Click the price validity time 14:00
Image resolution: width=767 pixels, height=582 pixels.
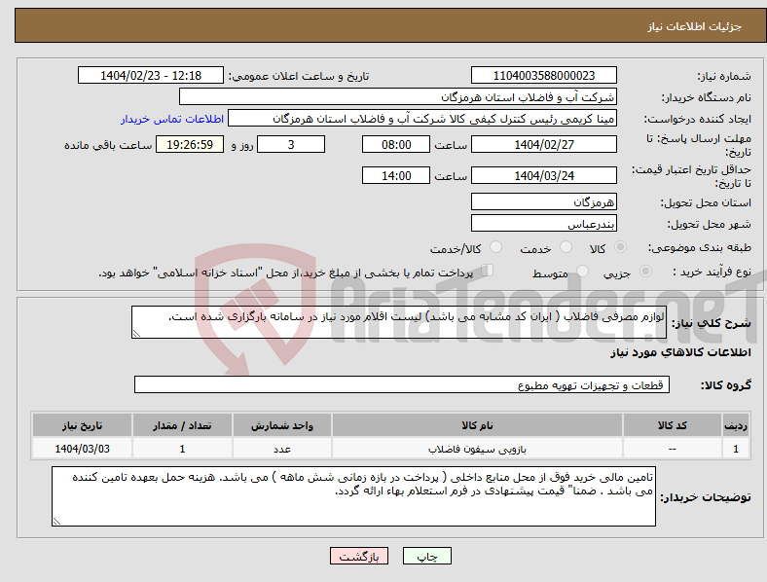(396, 175)
